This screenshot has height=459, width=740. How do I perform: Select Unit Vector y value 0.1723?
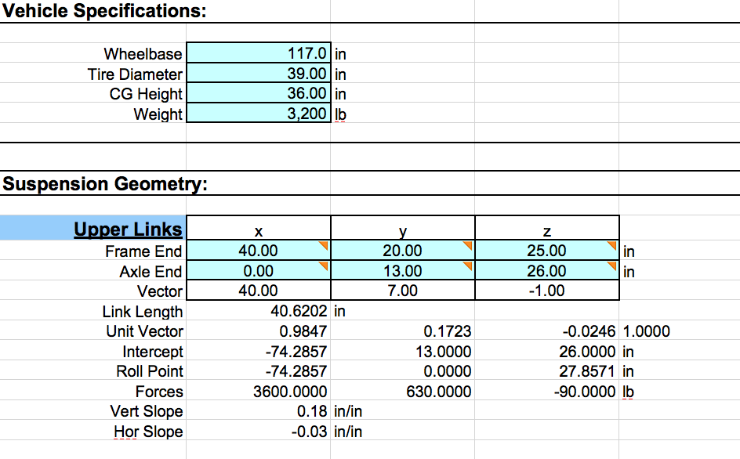[447, 331]
